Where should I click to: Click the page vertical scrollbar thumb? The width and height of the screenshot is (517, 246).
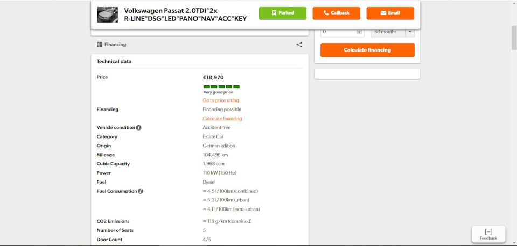[514, 38]
